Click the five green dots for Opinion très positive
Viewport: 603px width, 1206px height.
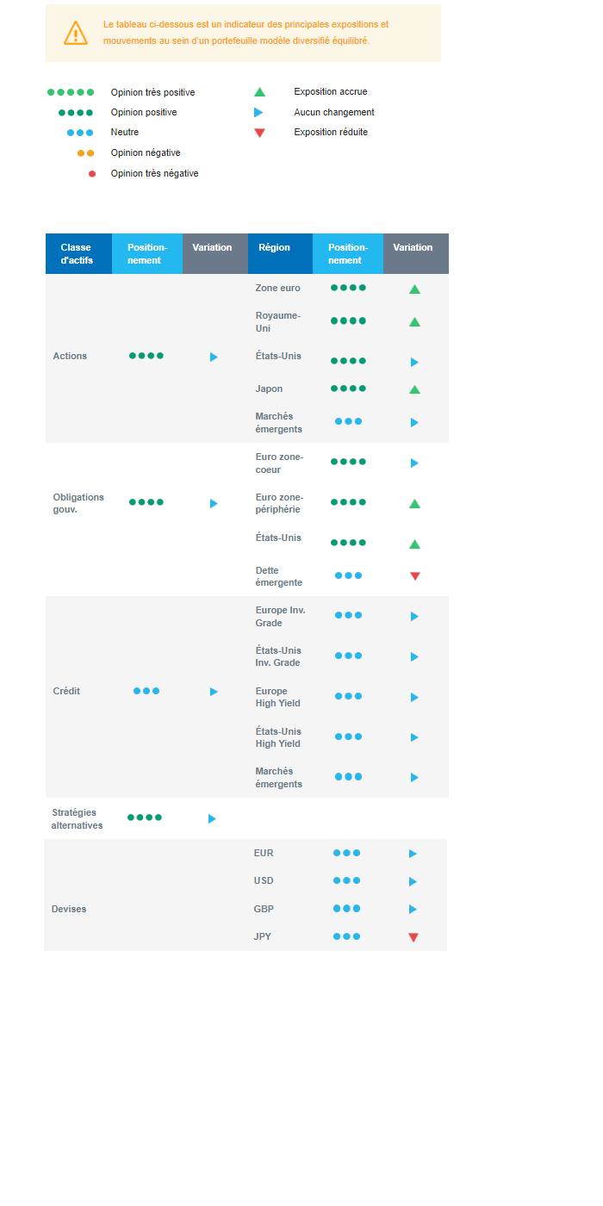(x=71, y=92)
